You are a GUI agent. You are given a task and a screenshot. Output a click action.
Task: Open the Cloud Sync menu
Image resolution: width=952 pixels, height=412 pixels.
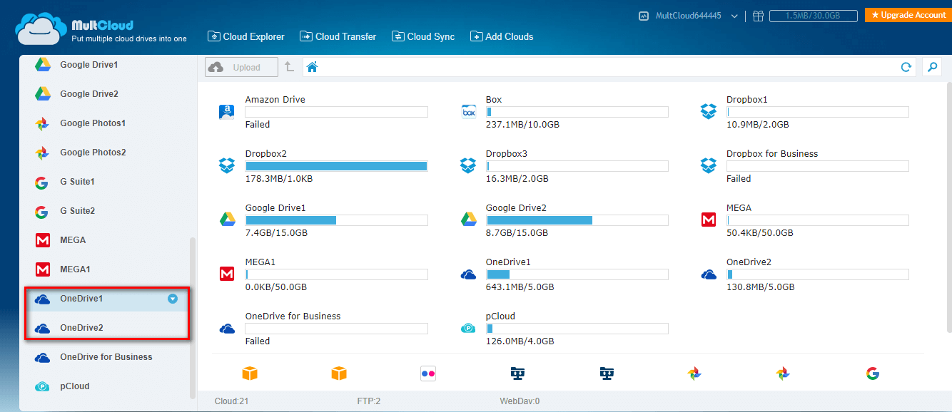point(423,36)
